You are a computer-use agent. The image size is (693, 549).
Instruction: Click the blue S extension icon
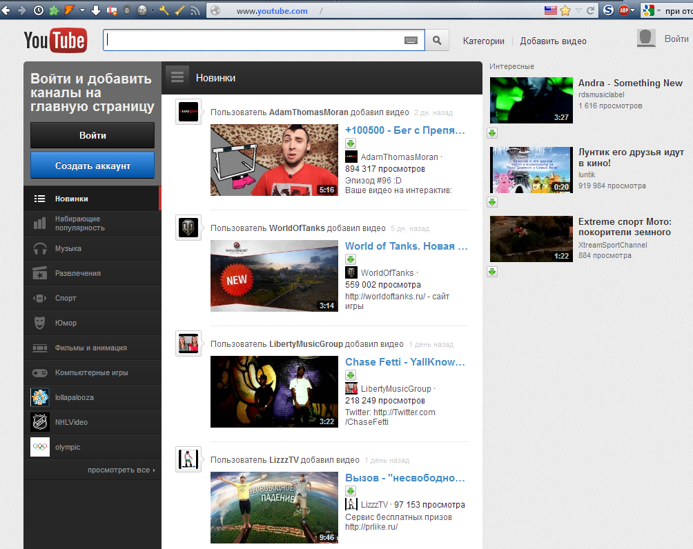point(609,10)
